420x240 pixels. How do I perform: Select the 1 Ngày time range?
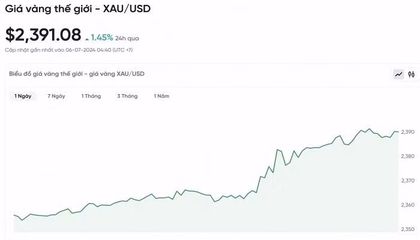pos(23,96)
